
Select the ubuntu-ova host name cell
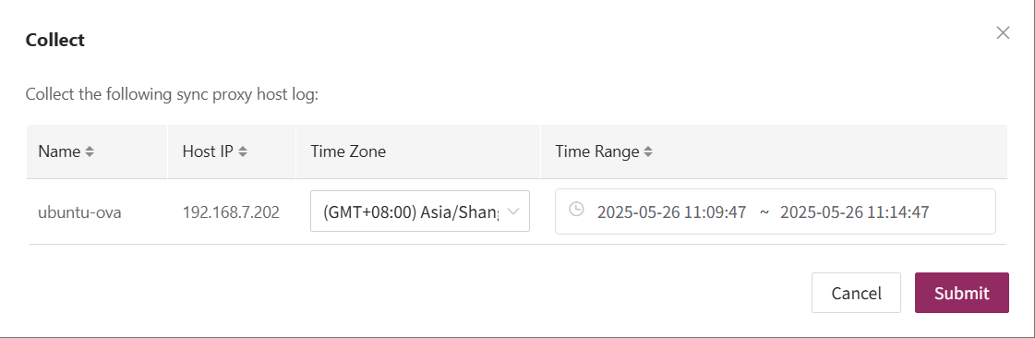tap(79, 212)
